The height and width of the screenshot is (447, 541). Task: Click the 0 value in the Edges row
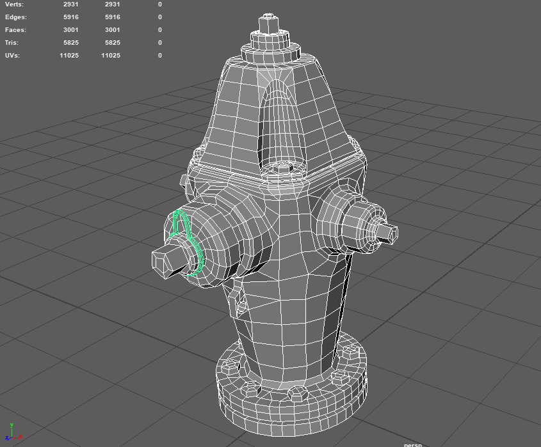click(160, 17)
